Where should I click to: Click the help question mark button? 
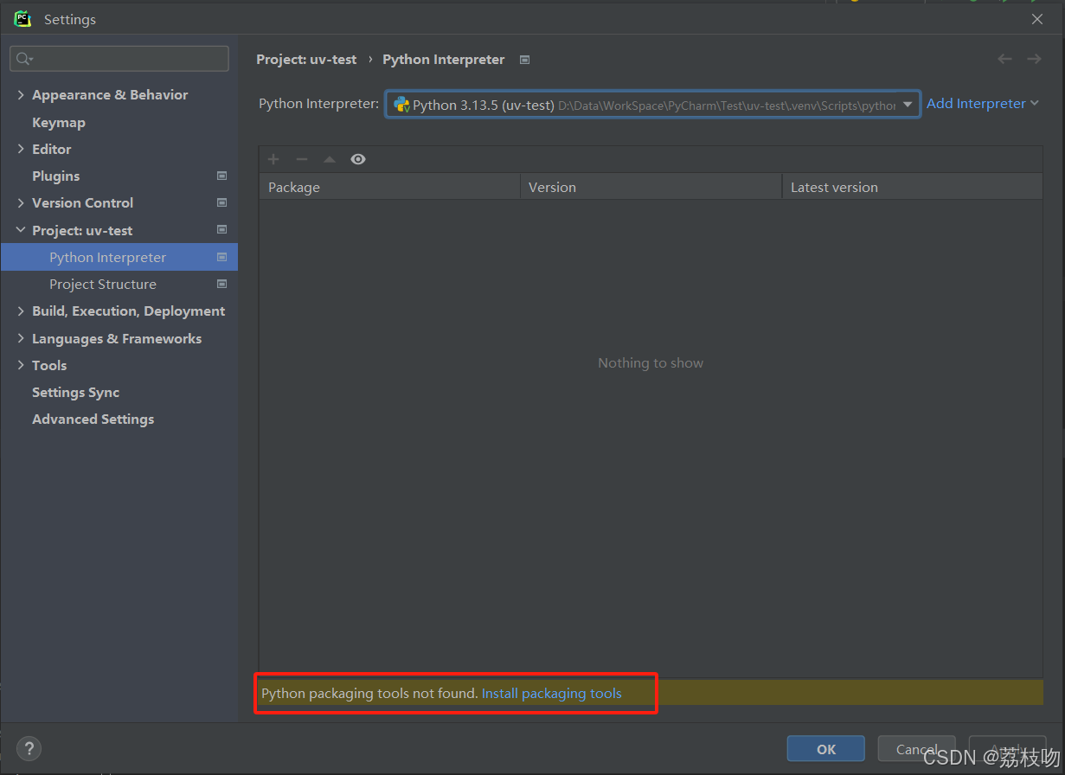click(x=29, y=749)
